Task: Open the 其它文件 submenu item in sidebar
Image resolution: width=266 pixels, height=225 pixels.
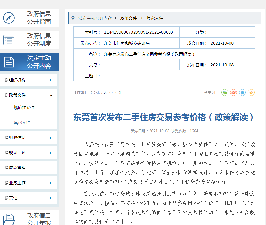Action: tap(22, 122)
